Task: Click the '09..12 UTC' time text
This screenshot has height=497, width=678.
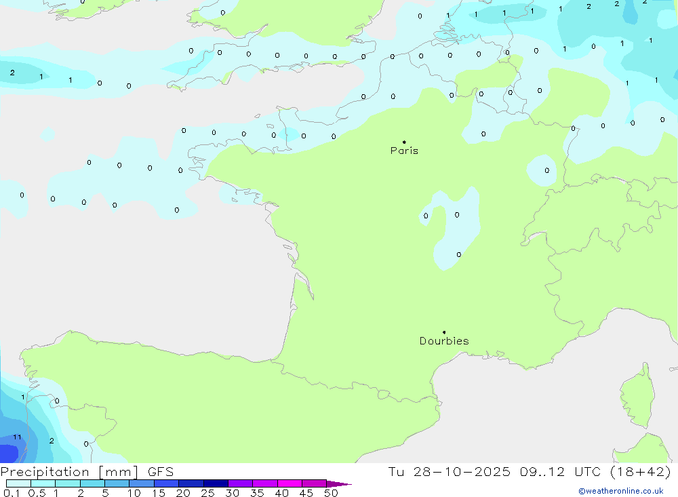Action: pyautogui.click(x=562, y=472)
